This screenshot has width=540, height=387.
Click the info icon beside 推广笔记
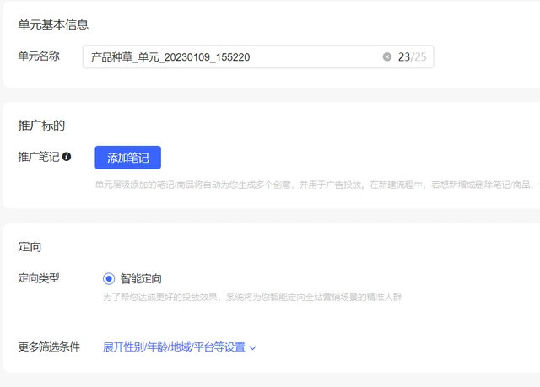click(x=67, y=157)
